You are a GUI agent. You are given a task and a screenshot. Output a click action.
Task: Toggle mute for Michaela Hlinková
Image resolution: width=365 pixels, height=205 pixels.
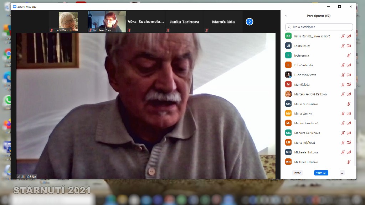(x=343, y=152)
